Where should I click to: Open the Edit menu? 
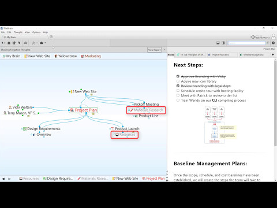pyautogui.click(x=9, y=32)
